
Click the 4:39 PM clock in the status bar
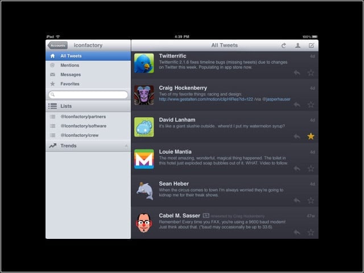pos(182,36)
